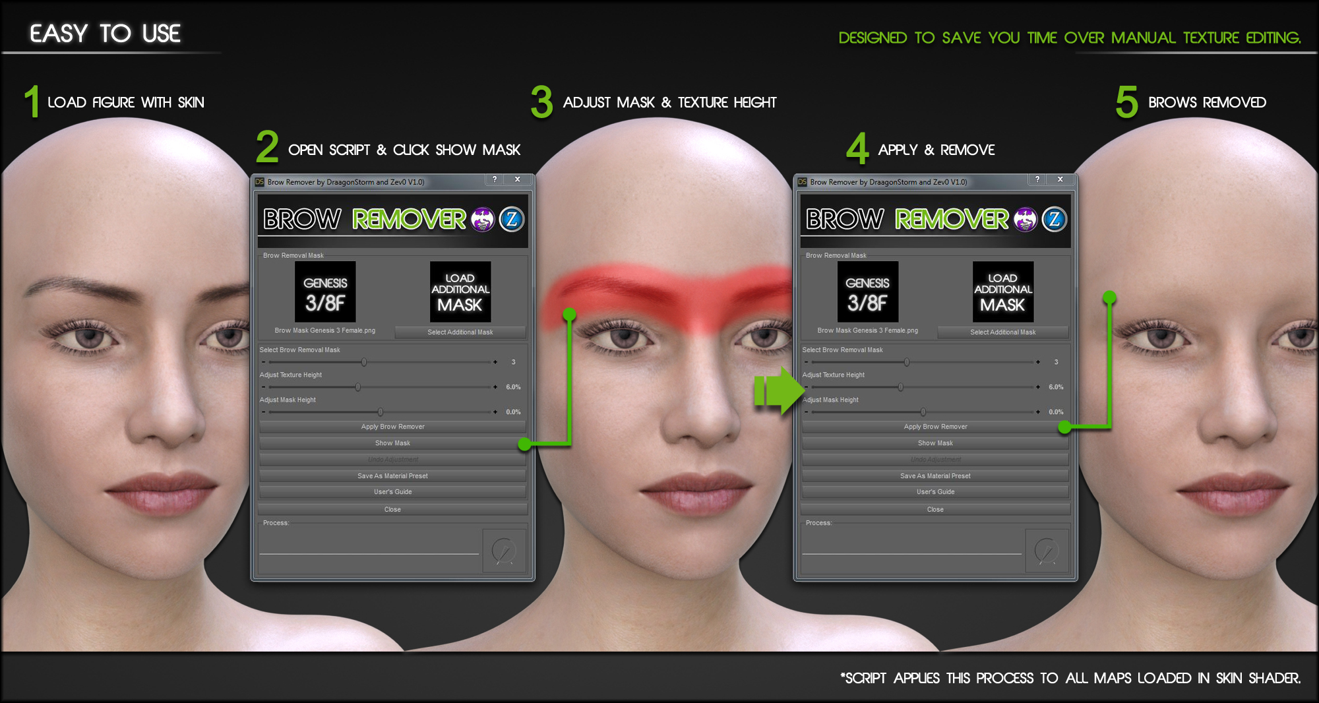Click Adjust Mask Height slider handle, step 4 dialog

tap(923, 412)
